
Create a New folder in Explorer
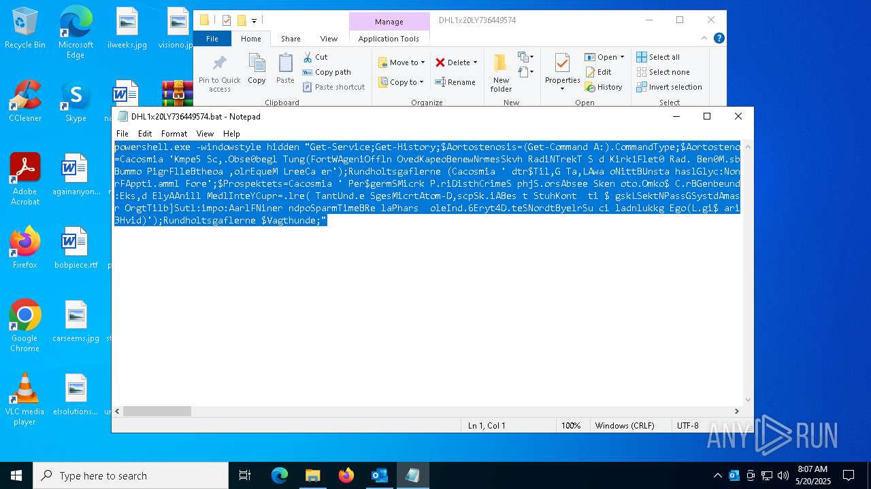[501, 73]
